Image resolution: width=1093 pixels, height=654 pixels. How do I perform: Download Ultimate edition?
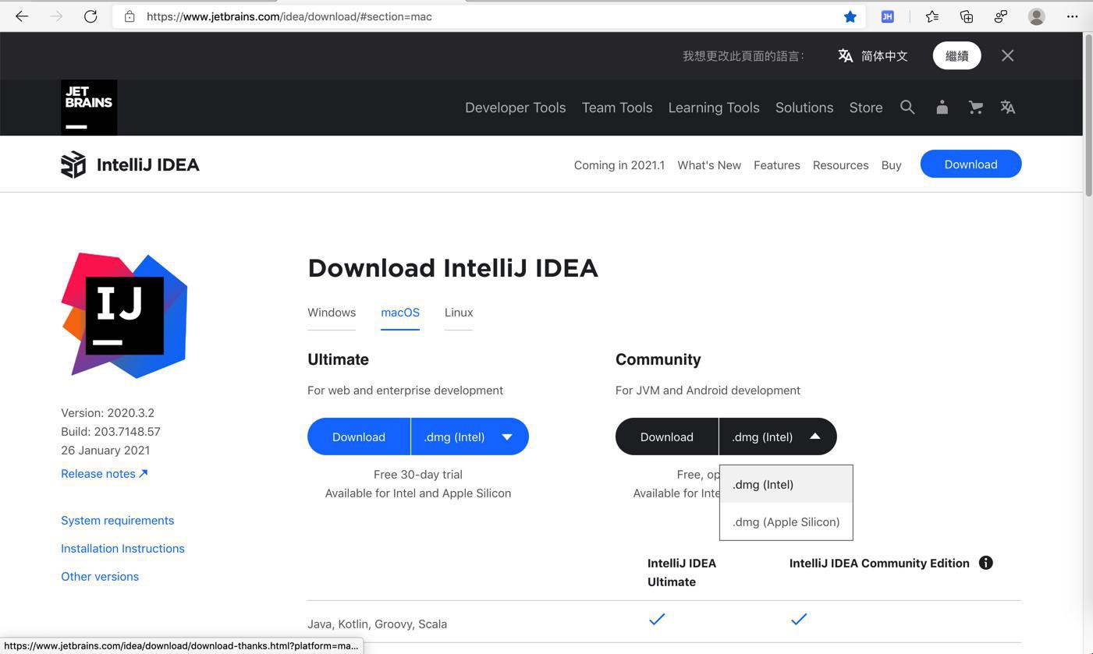(x=359, y=437)
